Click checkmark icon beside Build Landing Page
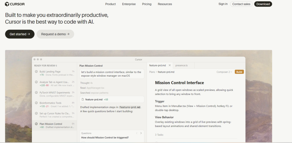This screenshot has height=143, width=292. tap(36, 71)
